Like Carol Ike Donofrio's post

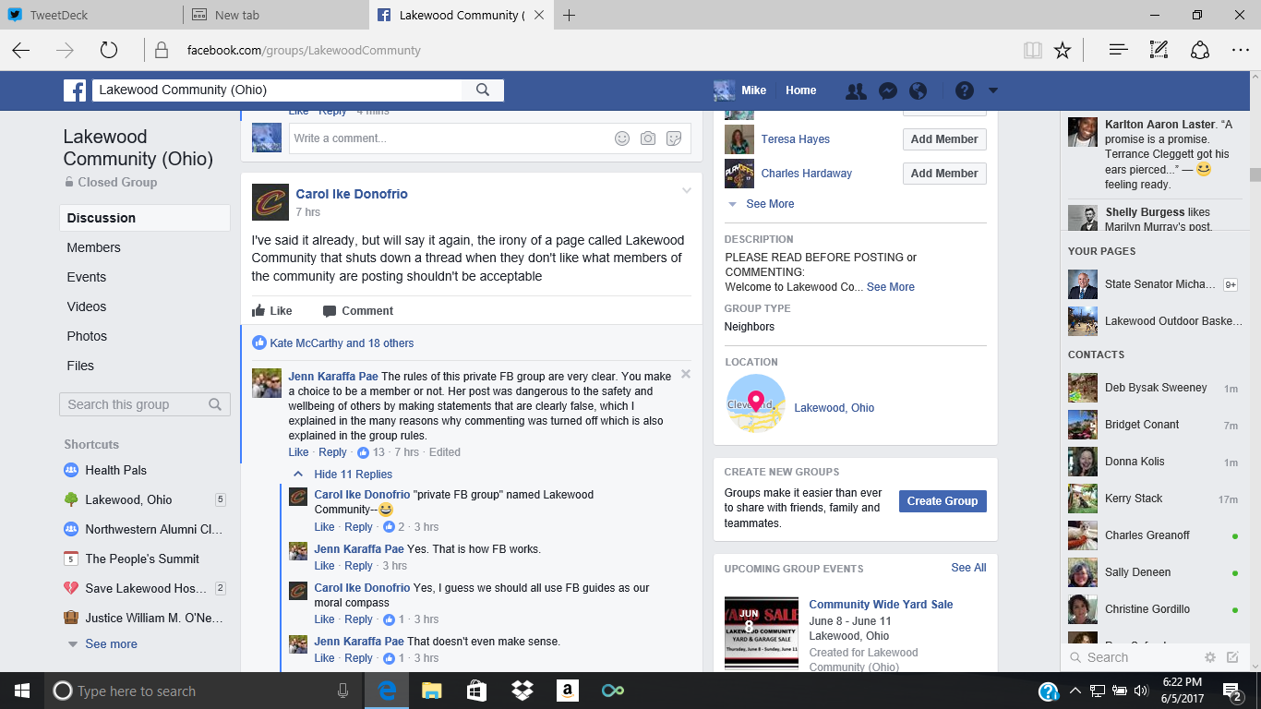[x=271, y=311]
